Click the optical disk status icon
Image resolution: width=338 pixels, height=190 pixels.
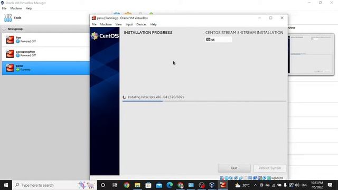click(x=227, y=178)
